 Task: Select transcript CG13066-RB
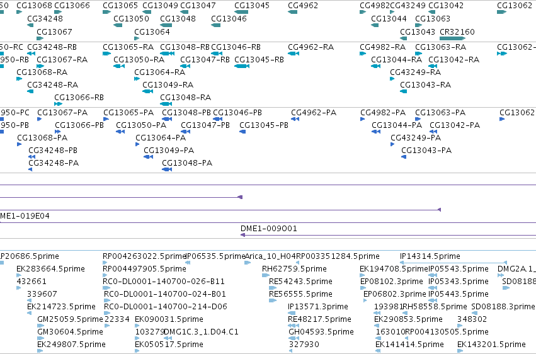79,98
